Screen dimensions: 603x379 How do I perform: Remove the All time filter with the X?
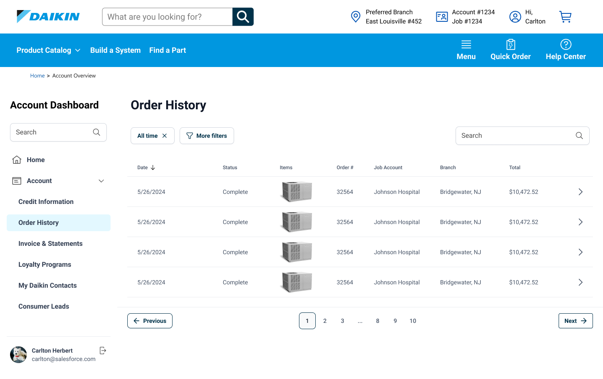165,136
